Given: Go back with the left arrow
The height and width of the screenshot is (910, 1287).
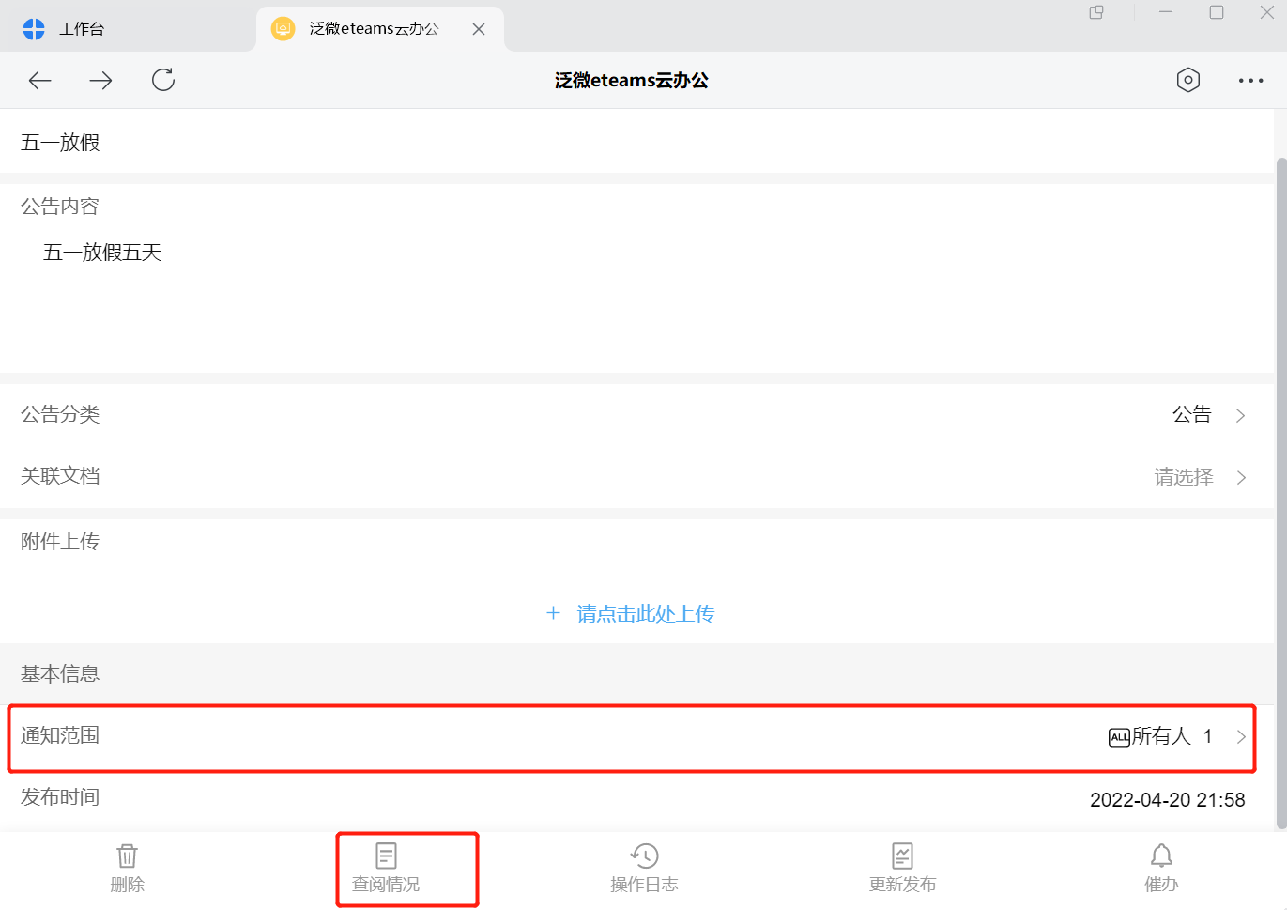Looking at the screenshot, I should tap(39, 81).
